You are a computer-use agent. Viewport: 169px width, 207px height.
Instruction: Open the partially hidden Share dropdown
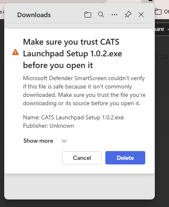pyautogui.click(x=162, y=29)
